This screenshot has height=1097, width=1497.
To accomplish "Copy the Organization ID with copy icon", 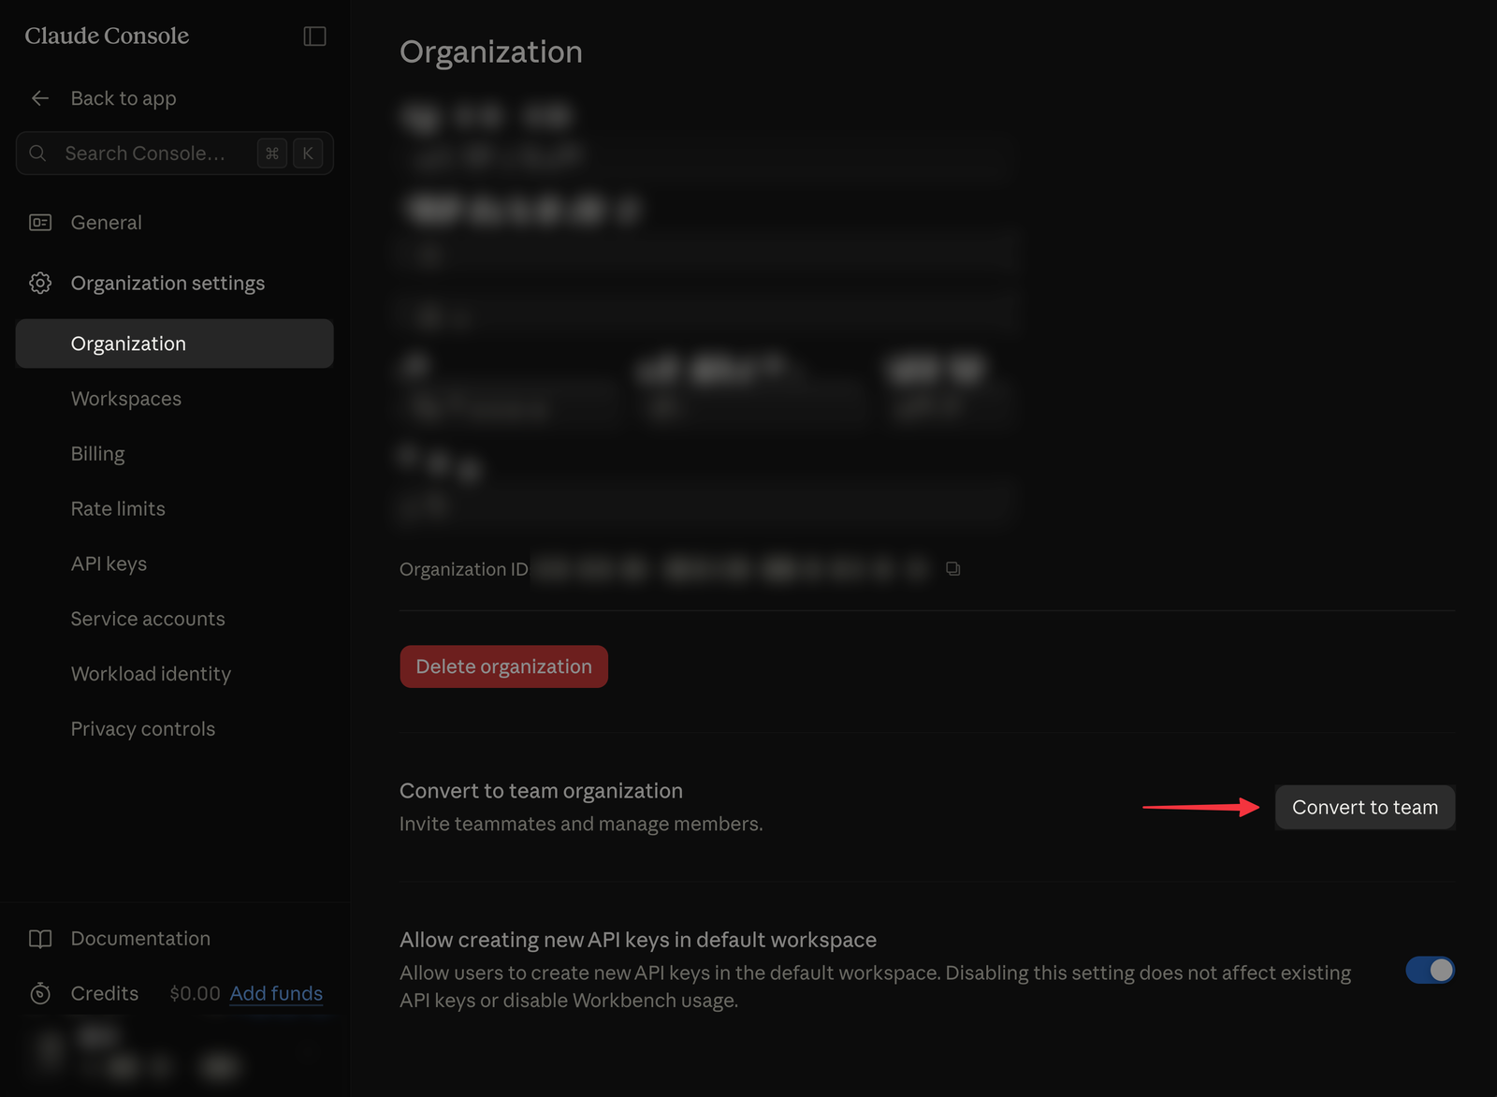I will [x=952, y=568].
